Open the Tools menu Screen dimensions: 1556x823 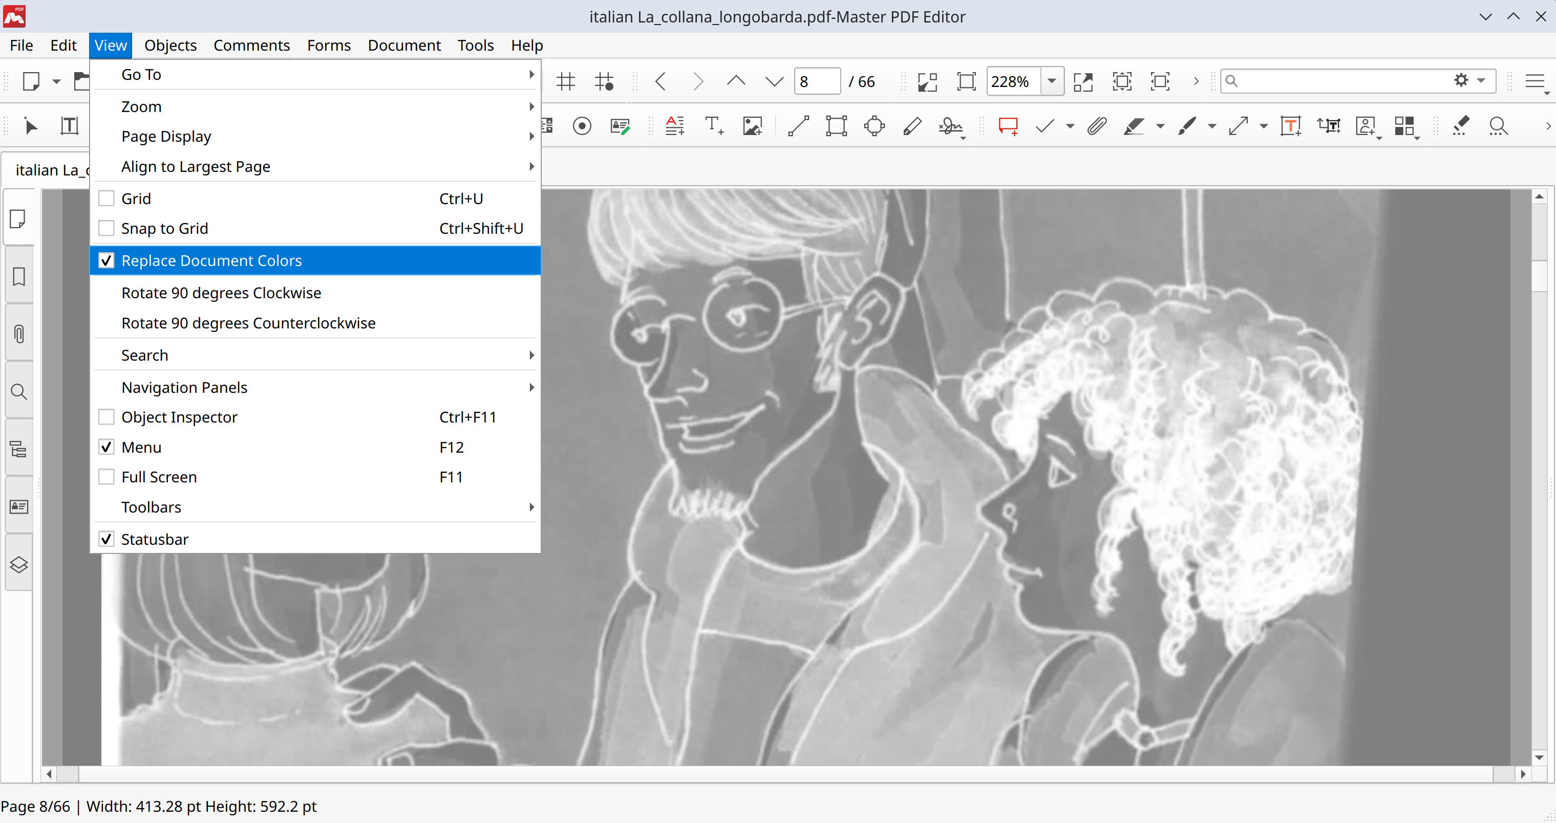(475, 45)
